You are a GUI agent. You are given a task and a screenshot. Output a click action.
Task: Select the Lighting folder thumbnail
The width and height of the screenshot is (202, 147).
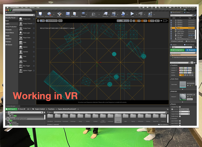tap(118, 117)
